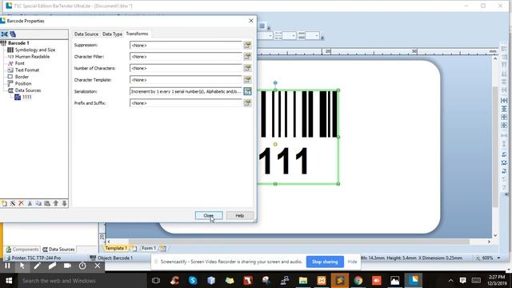Click the Screencastify timer icon
Viewport: 512px width, 288px height.
click(x=82, y=266)
